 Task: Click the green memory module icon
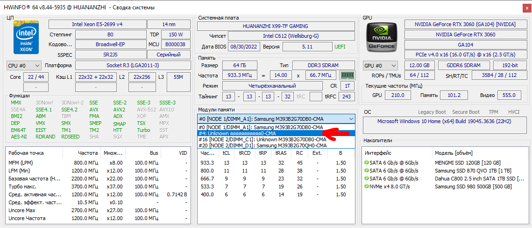tap(347, 75)
